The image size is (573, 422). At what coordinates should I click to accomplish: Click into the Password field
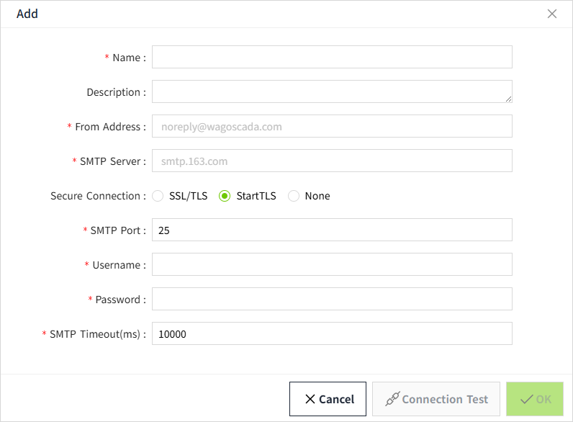[x=332, y=299]
